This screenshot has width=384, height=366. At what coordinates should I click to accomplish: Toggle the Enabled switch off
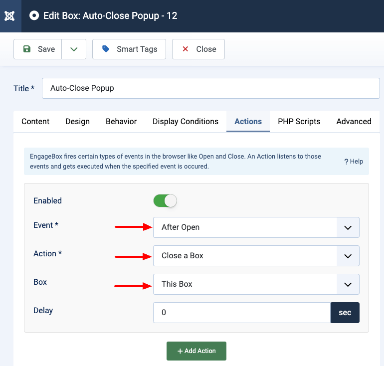coord(165,201)
